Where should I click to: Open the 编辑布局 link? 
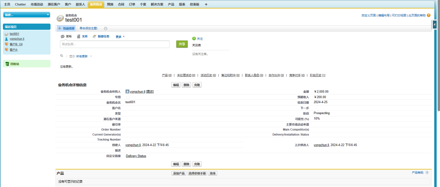pyautogui.click(x=384, y=15)
